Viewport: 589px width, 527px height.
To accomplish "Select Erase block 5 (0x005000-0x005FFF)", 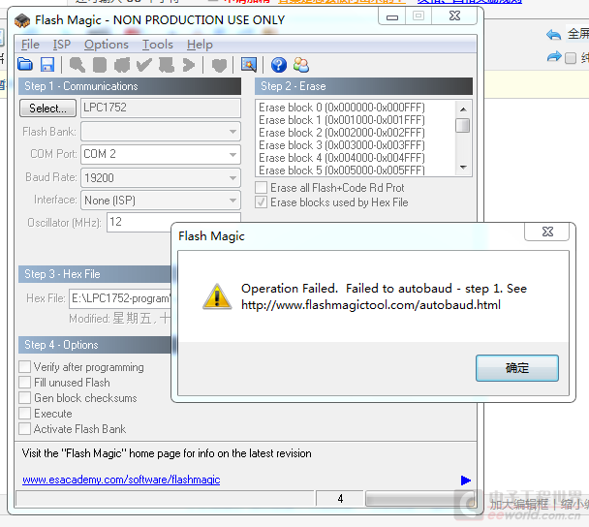I will [x=342, y=170].
